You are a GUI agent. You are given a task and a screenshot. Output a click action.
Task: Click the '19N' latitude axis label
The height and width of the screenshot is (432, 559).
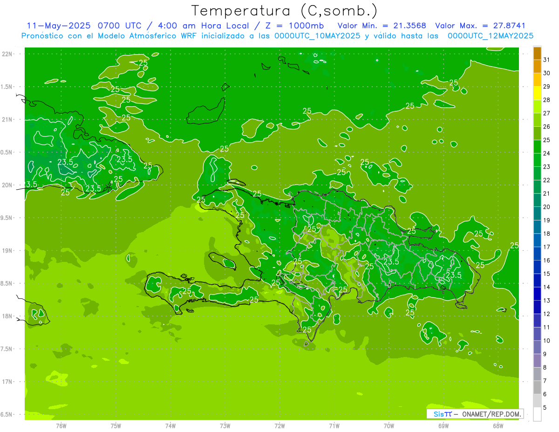pyautogui.click(x=7, y=251)
